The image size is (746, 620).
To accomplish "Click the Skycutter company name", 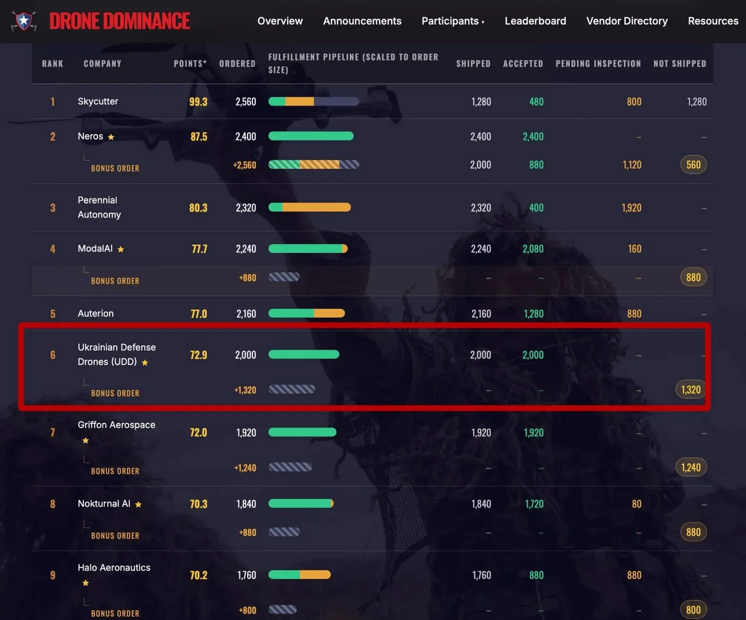I will (98, 101).
